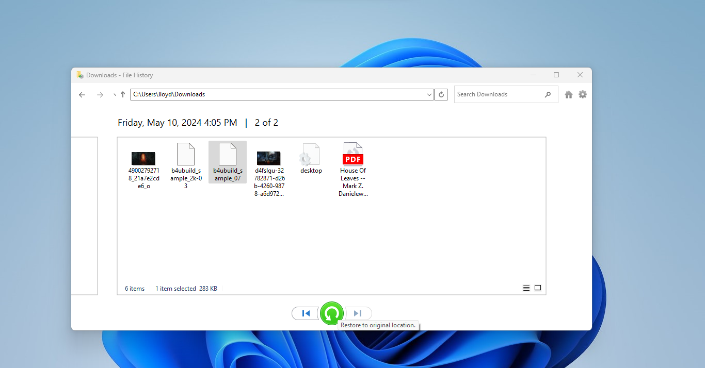Go up one folder level
The height and width of the screenshot is (368, 705).
pyautogui.click(x=123, y=94)
